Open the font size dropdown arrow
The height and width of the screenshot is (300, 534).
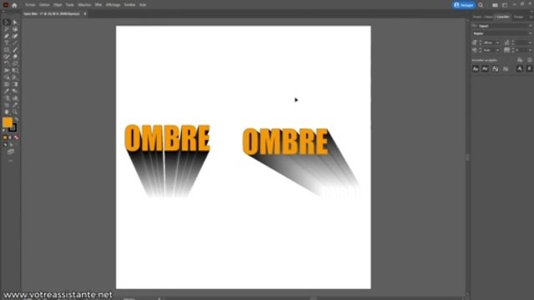click(x=497, y=42)
